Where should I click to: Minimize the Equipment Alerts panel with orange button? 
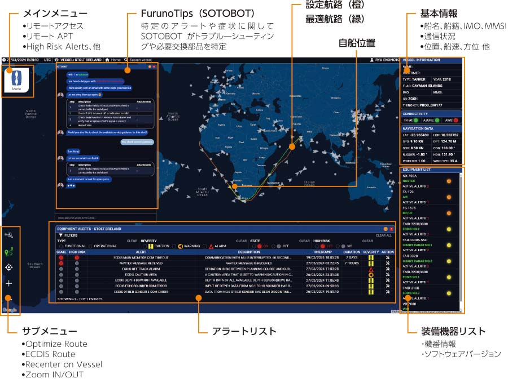pos(386,229)
